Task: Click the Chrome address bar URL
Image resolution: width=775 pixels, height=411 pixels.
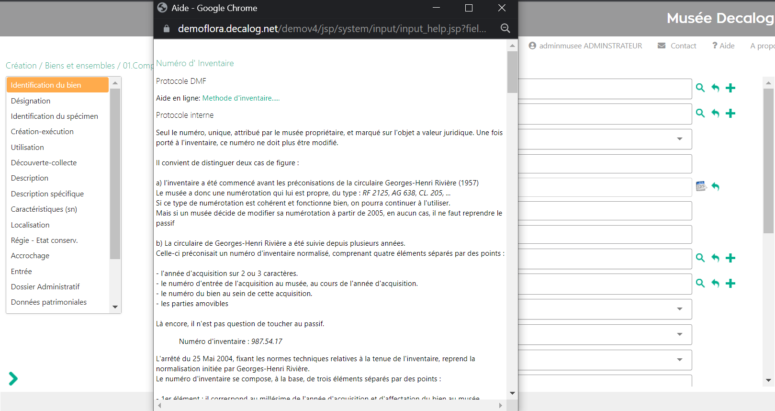Action: point(332,28)
